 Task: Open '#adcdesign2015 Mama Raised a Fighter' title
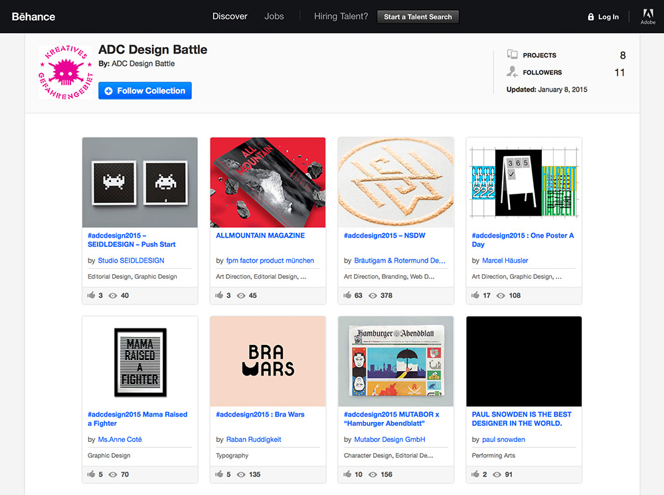tap(137, 419)
